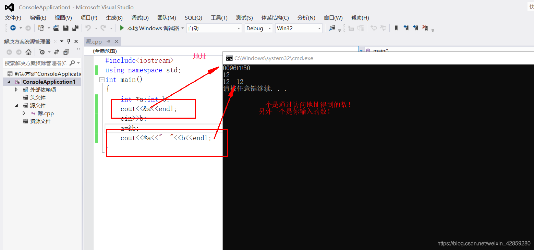
Task: Redo the edit via toolbar icon
Action: (x=103, y=28)
